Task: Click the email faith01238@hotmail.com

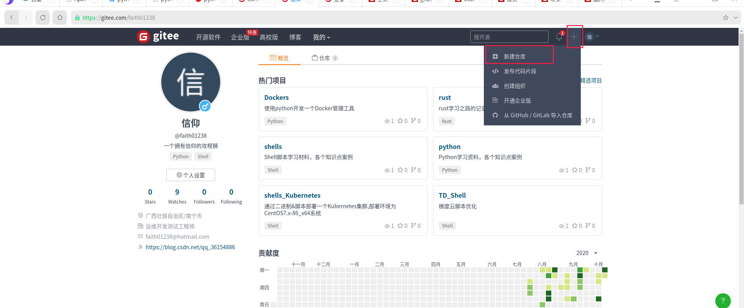Action: pyautogui.click(x=178, y=236)
